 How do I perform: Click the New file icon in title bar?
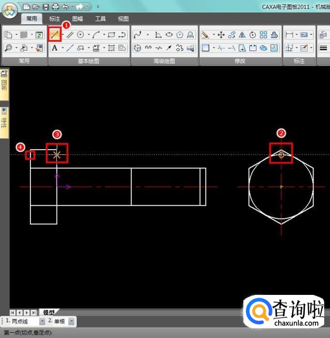(x=26, y=7)
